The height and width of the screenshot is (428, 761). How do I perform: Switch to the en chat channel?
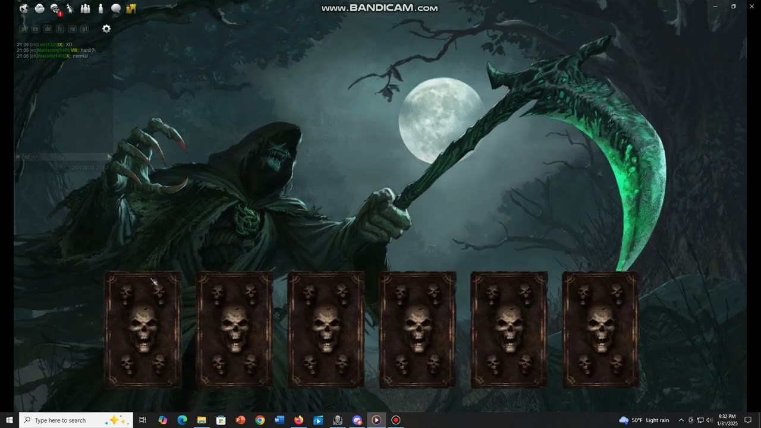36,29
